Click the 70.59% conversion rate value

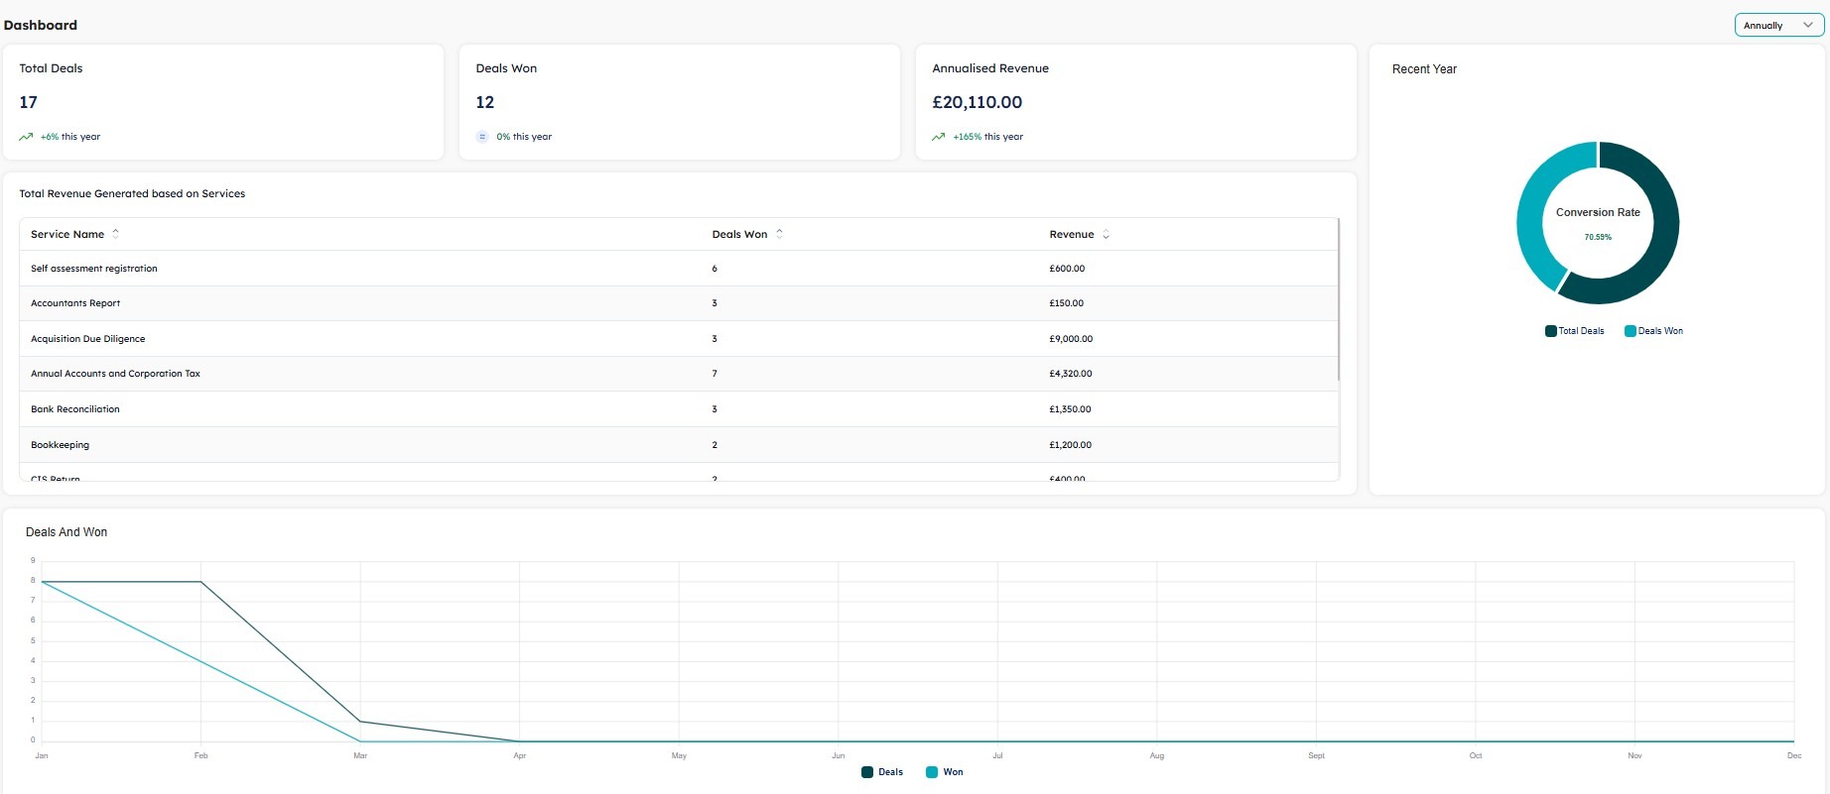tap(1598, 237)
